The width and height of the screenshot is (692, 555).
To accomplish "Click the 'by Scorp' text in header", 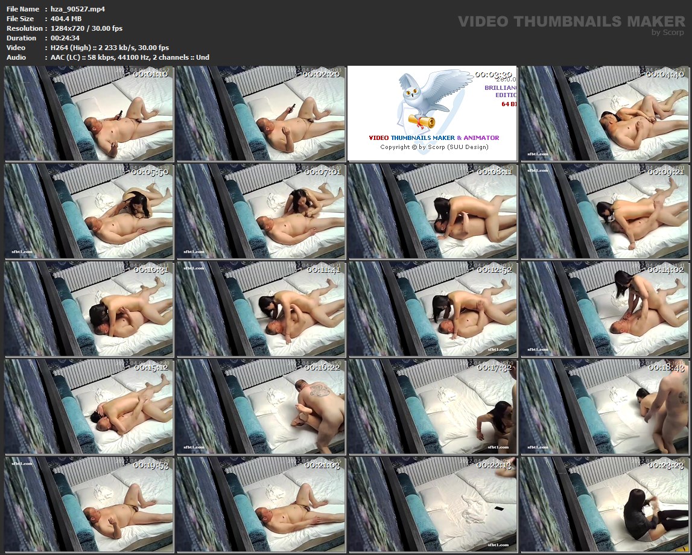I will pos(668,33).
